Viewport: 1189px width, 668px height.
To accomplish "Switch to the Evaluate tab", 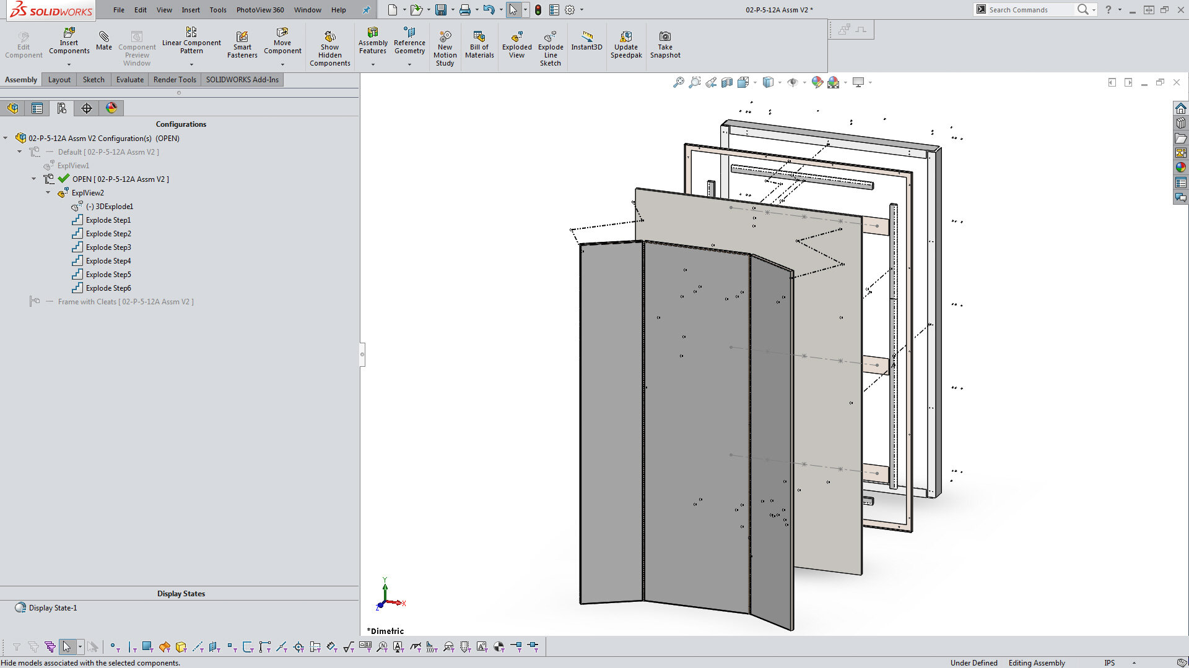I will tap(130, 80).
